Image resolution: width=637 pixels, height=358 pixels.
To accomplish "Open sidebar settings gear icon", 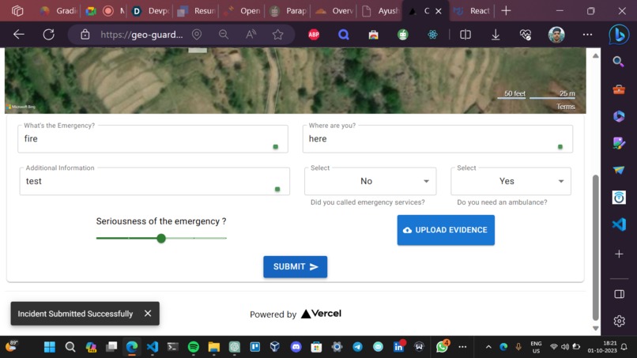I will [619, 321].
